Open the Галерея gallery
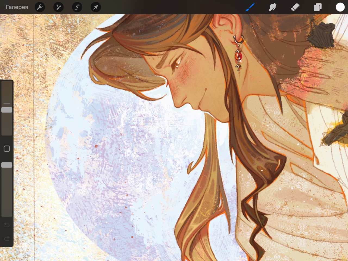Screen dimensions: 348x261 [17, 7]
